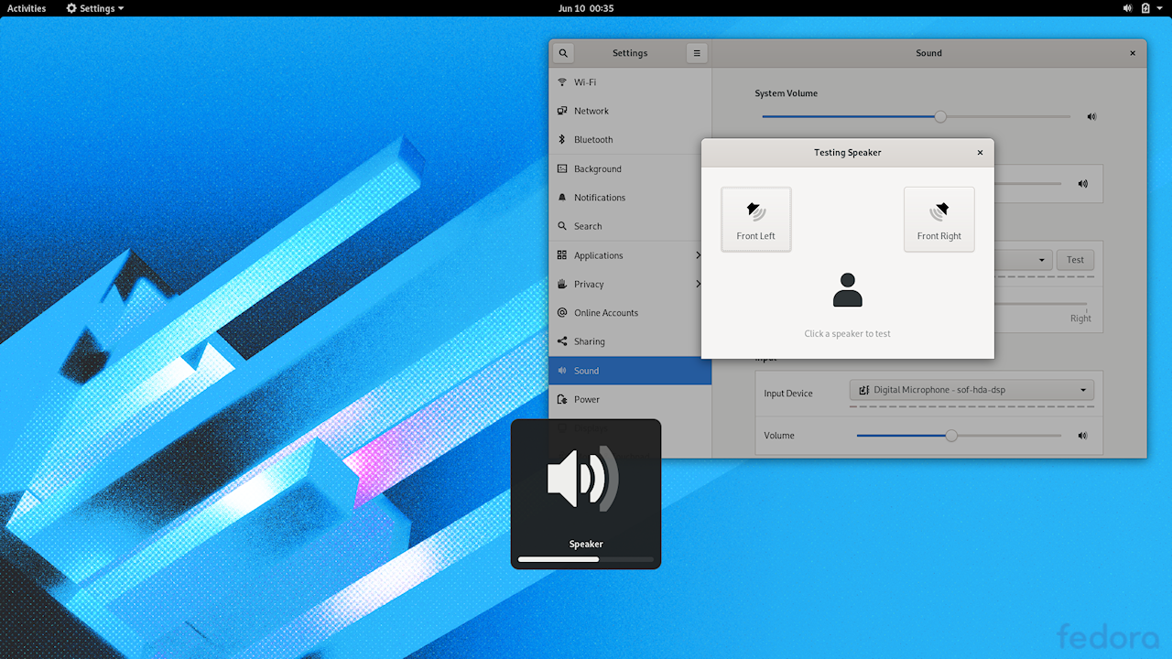Image resolution: width=1172 pixels, height=659 pixels.
Task: Click the person icon in speaker test
Action: pos(848,289)
